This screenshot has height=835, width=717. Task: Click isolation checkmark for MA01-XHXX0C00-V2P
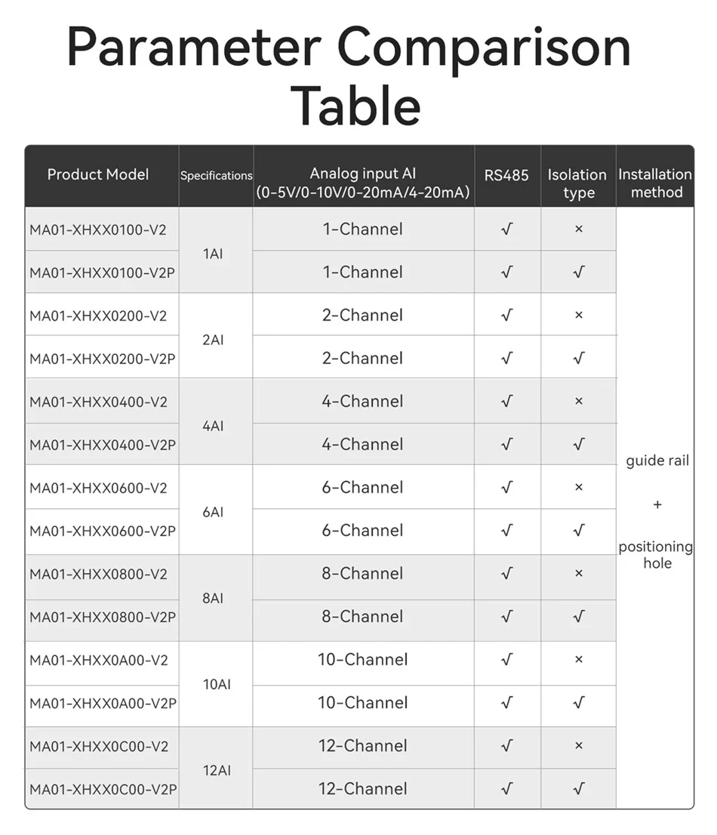[579, 788]
